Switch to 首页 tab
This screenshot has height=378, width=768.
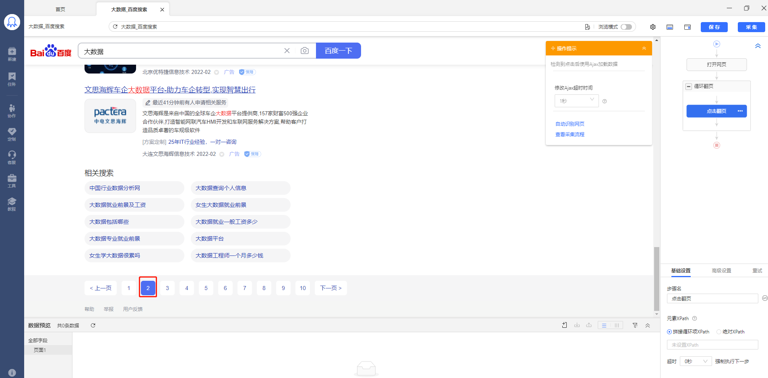pos(60,9)
